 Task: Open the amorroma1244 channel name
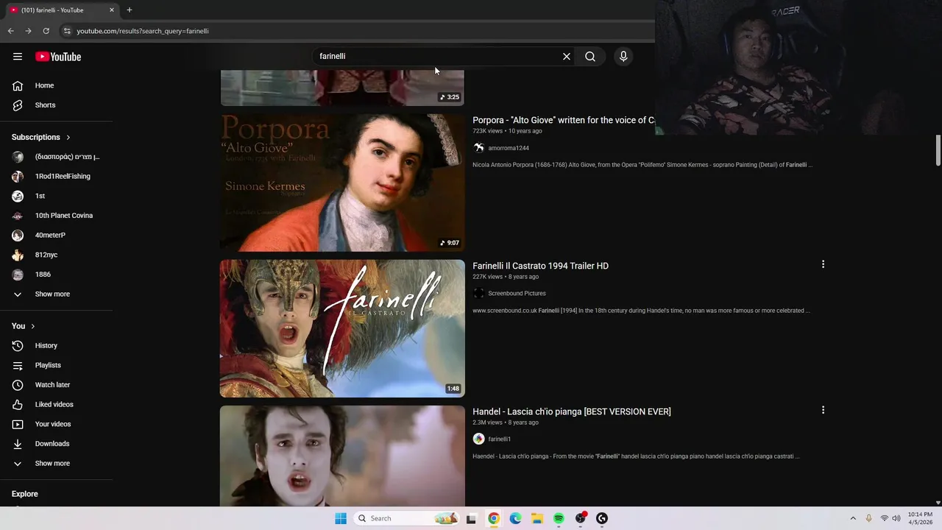coord(509,148)
